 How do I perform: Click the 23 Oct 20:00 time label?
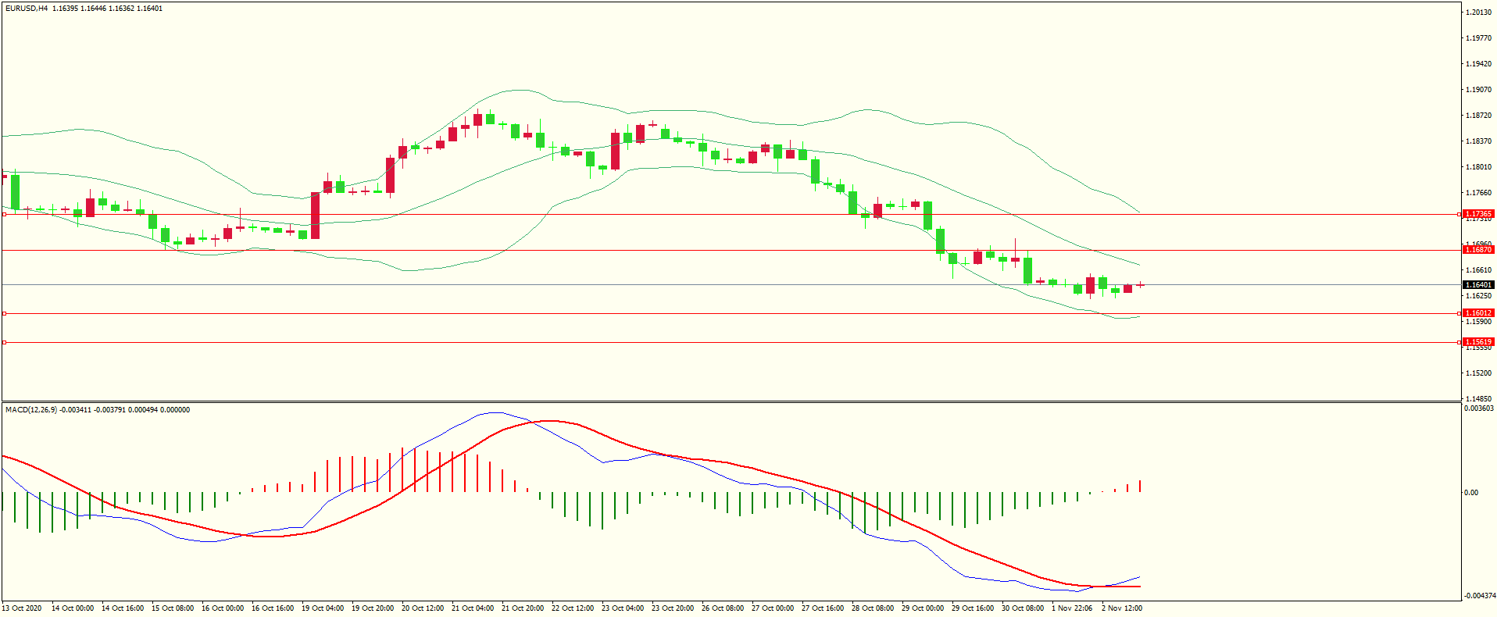click(673, 608)
